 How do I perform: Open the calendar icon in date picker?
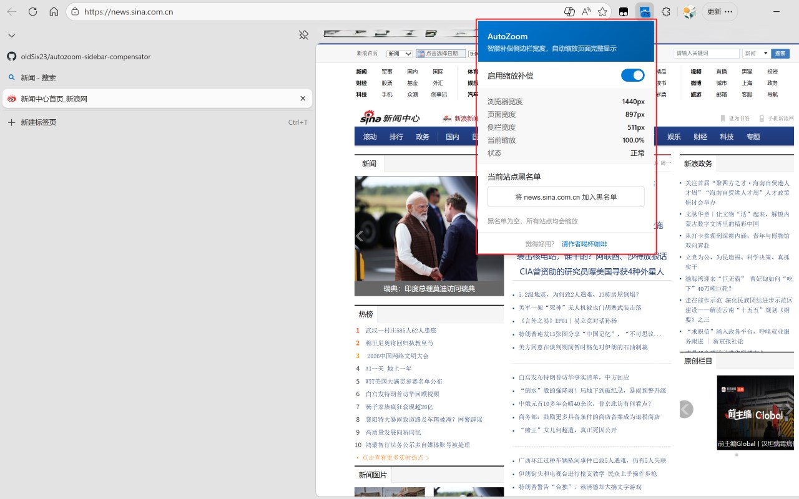tap(421, 54)
